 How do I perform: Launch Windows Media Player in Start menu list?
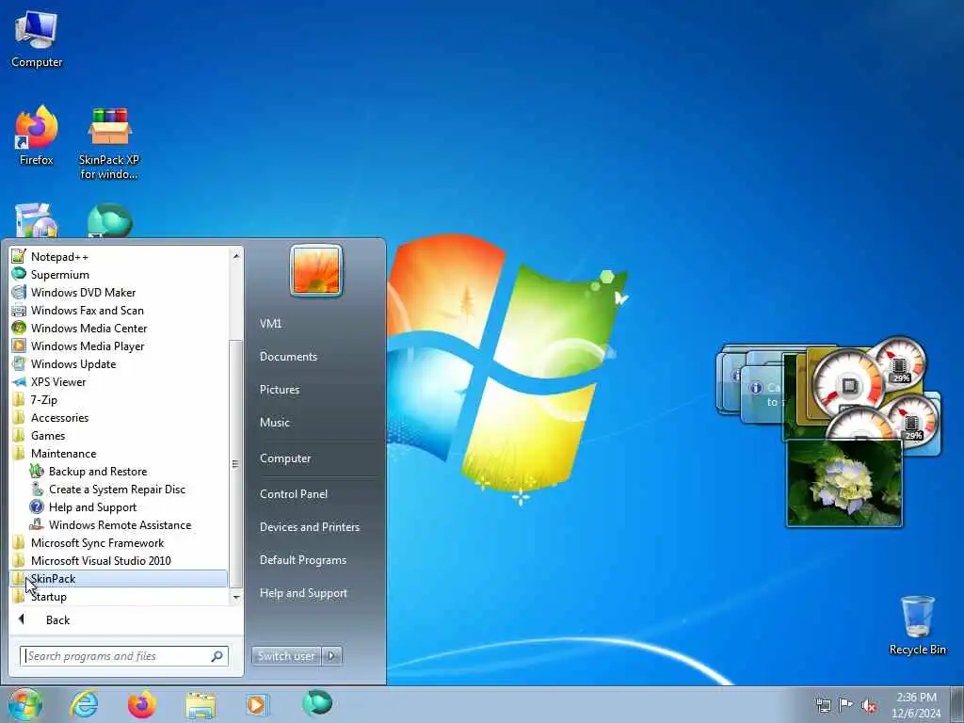pyautogui.click(x=88, y=346)
